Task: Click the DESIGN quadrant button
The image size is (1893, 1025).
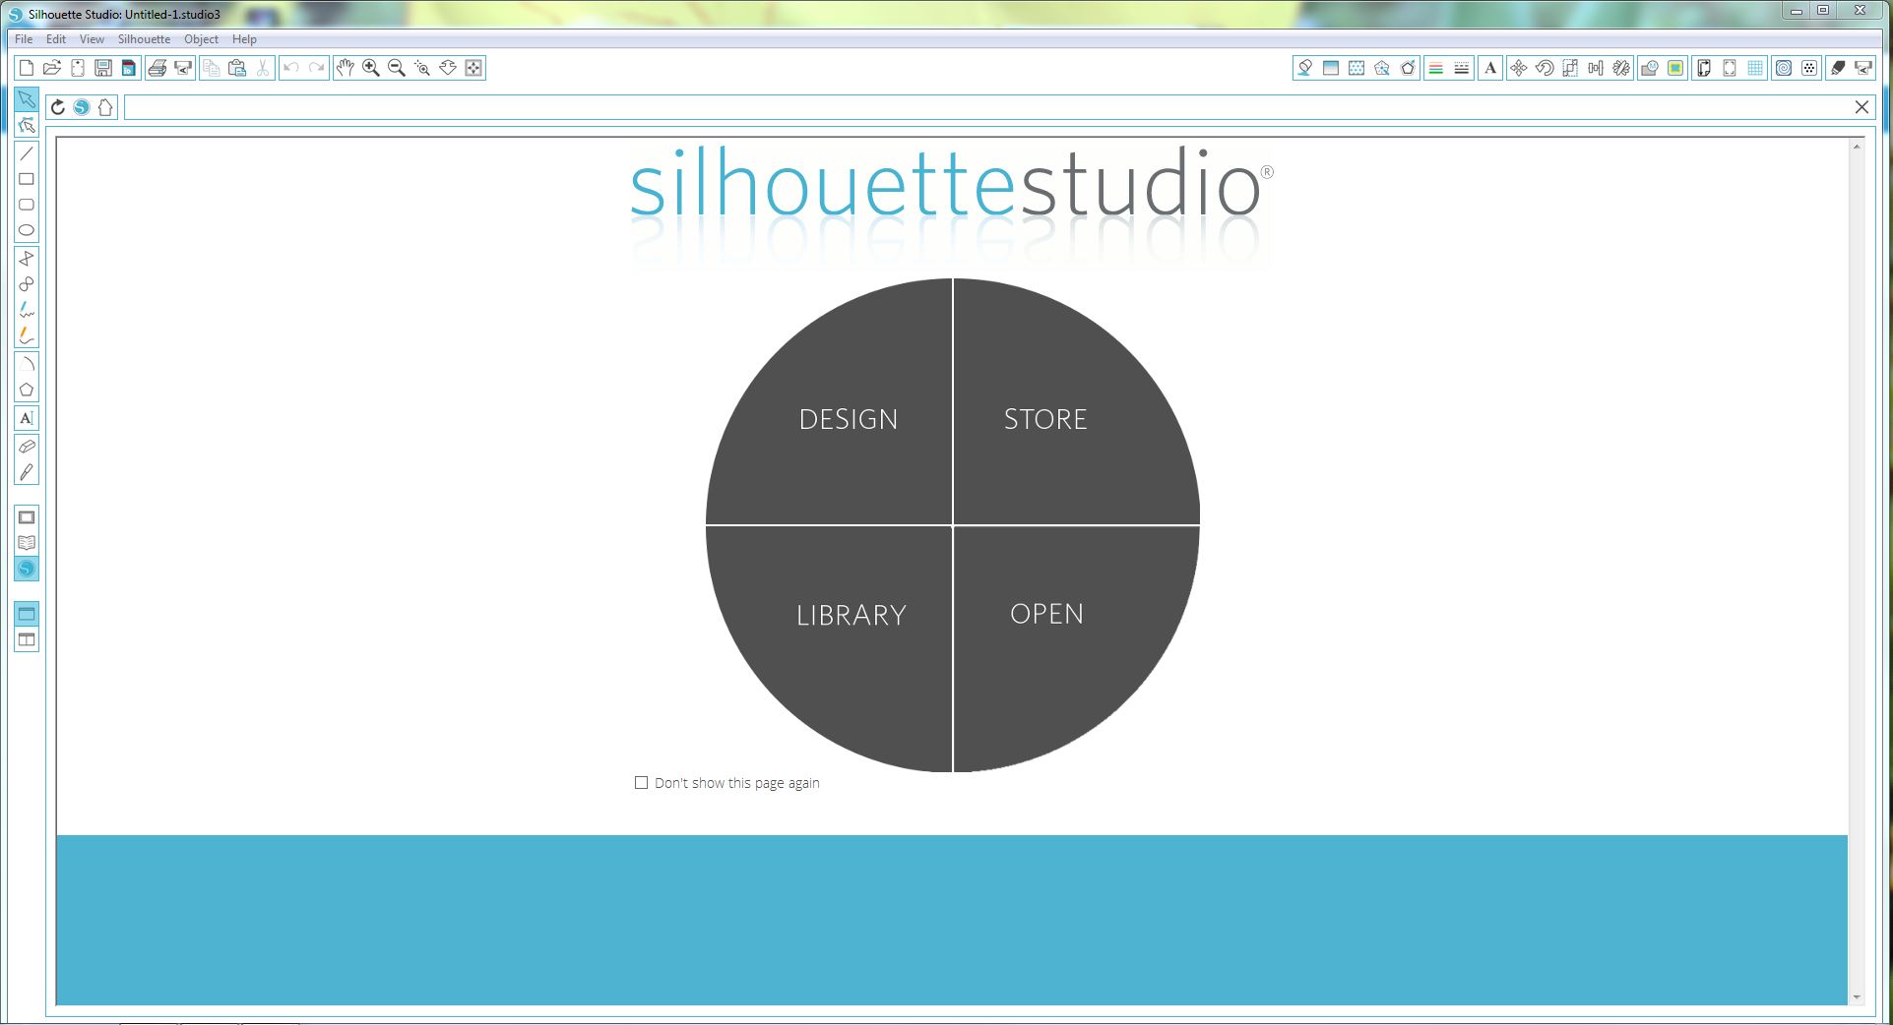Action: pos(848,419)
